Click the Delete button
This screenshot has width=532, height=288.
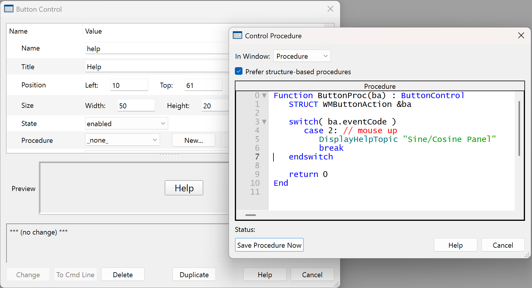tap(123, 275)
